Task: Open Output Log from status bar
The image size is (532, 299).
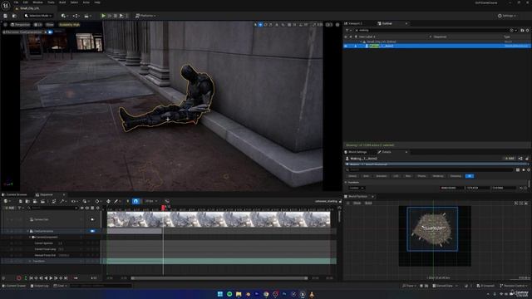Action: tap(40, 286)
